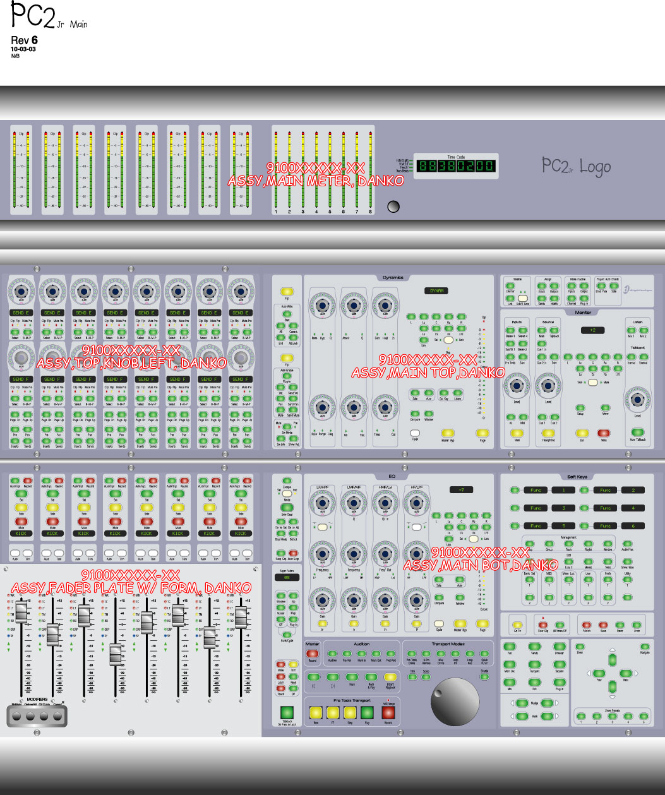The image size is (665, 795).
Task: Click the Monitor section +2 display
Action: [592, 330]
